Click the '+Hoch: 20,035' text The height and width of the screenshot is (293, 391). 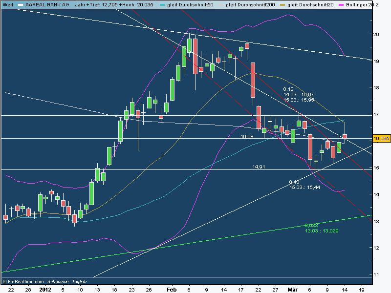(x=136, y=5)
